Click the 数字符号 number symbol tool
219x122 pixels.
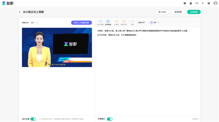click(124, 22)
